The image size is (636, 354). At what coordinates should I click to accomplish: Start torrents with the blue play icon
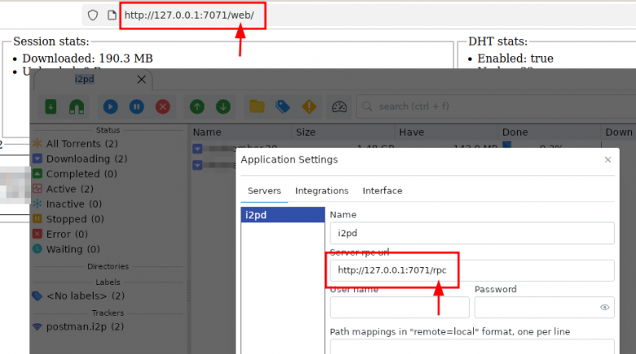110,107
